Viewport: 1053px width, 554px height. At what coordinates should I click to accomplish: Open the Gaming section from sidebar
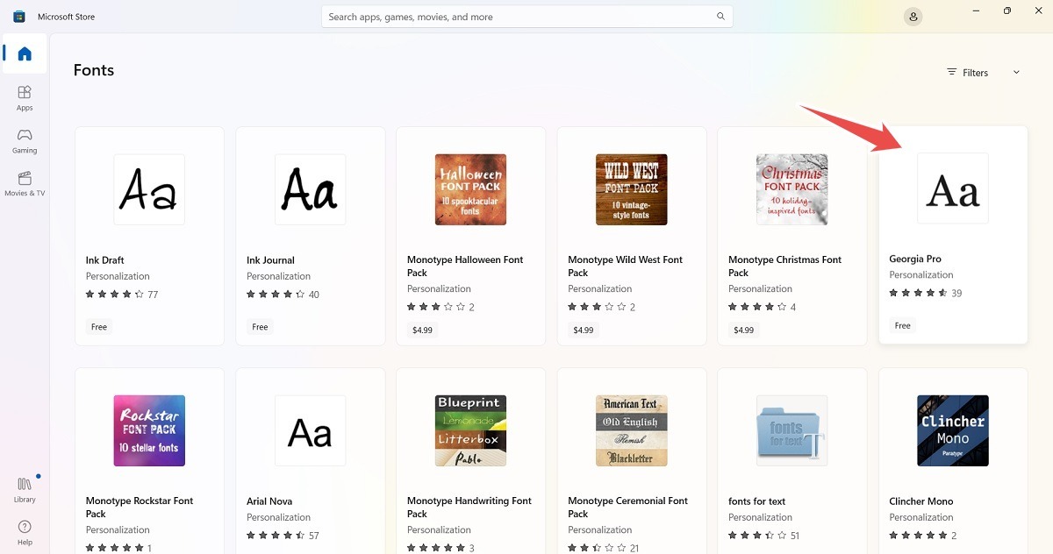coord(24,141)
